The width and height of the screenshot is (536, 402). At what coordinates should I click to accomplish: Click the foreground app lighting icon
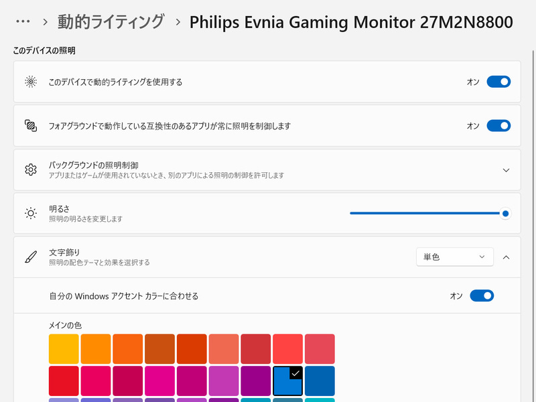click(x=29, y=125)
